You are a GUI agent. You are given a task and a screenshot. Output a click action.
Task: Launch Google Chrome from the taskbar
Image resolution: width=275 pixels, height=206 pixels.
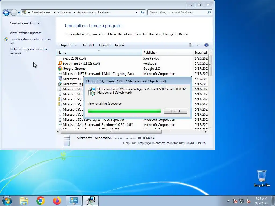click(41, 201)
